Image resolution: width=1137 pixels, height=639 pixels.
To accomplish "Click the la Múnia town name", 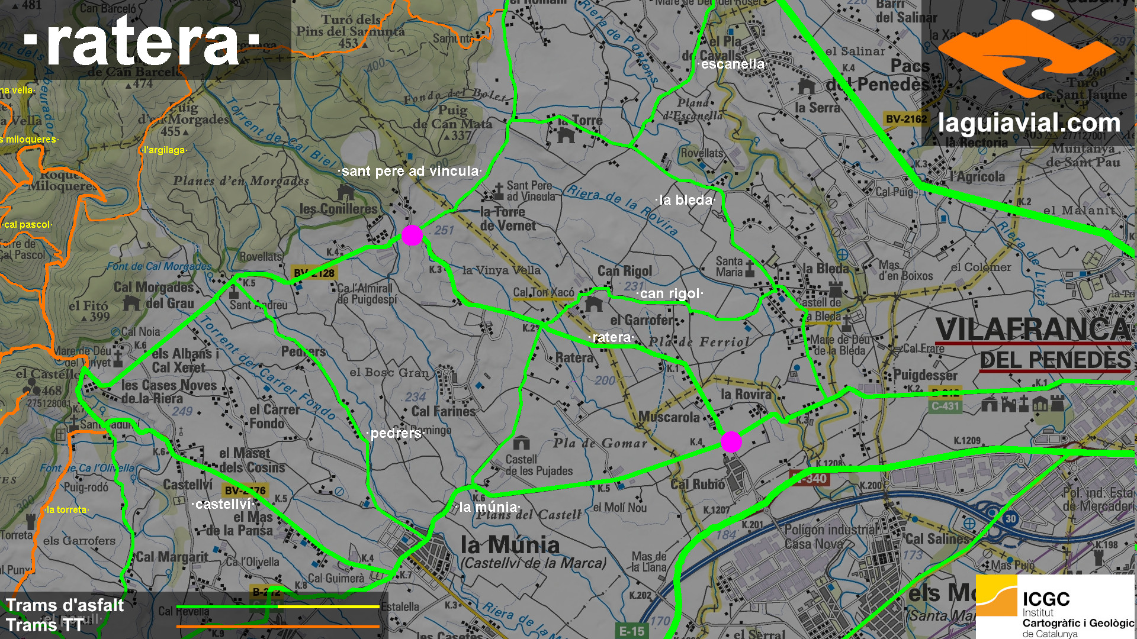I will tap(510, 545).
